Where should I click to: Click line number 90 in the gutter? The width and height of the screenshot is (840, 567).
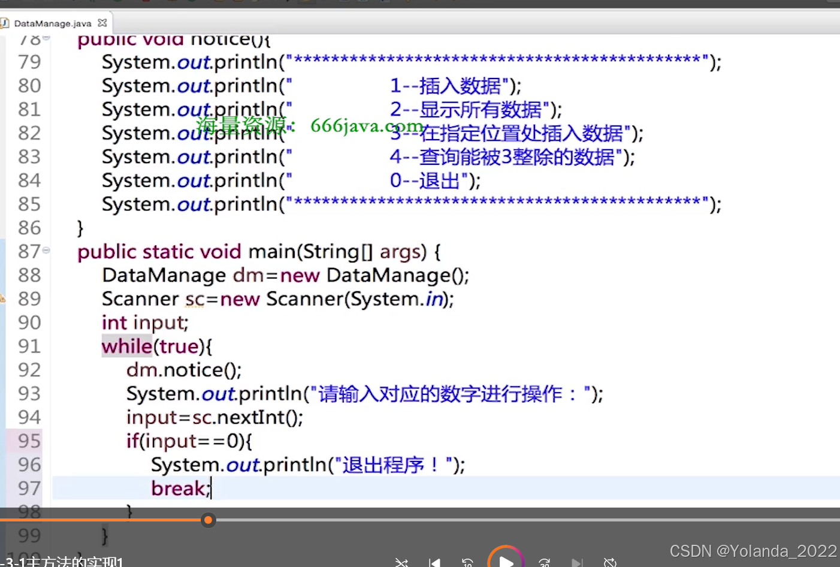coord(29,322)
